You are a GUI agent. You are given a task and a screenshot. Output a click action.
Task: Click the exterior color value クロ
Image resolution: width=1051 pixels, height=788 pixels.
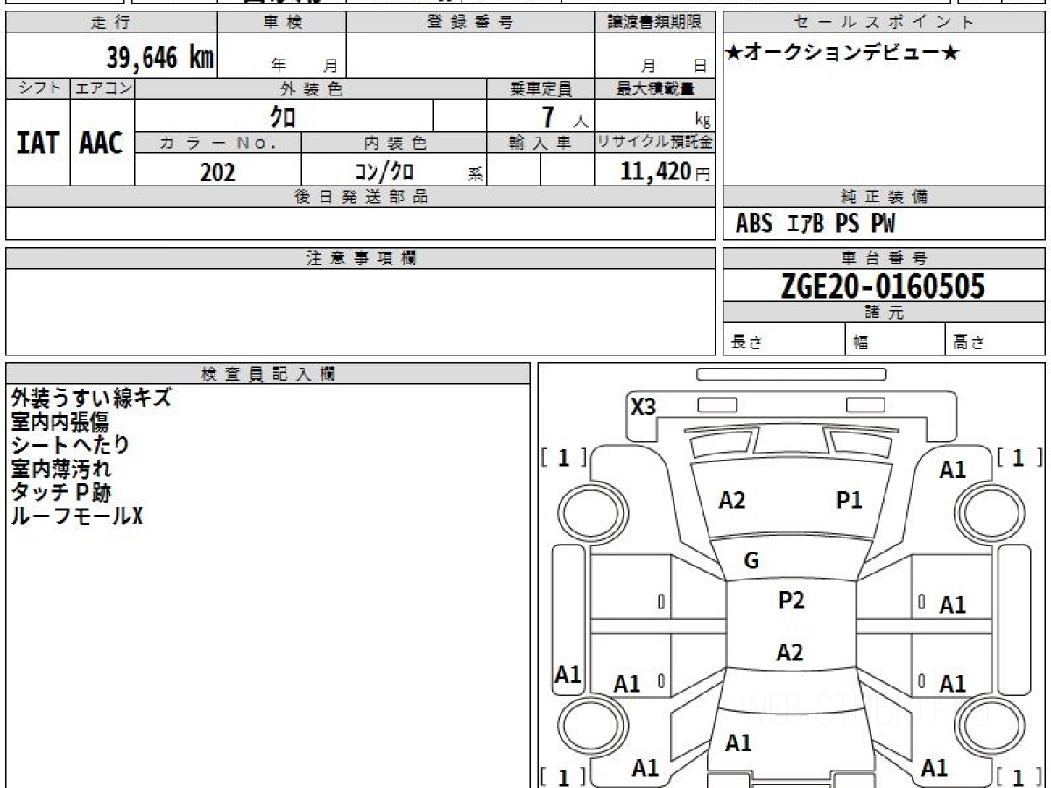(x=282, y=116)
